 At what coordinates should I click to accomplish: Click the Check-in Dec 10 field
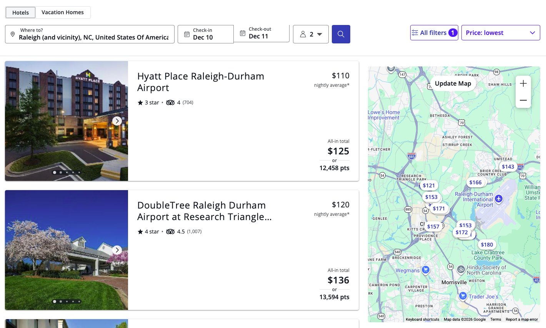(x=206, y=34)
